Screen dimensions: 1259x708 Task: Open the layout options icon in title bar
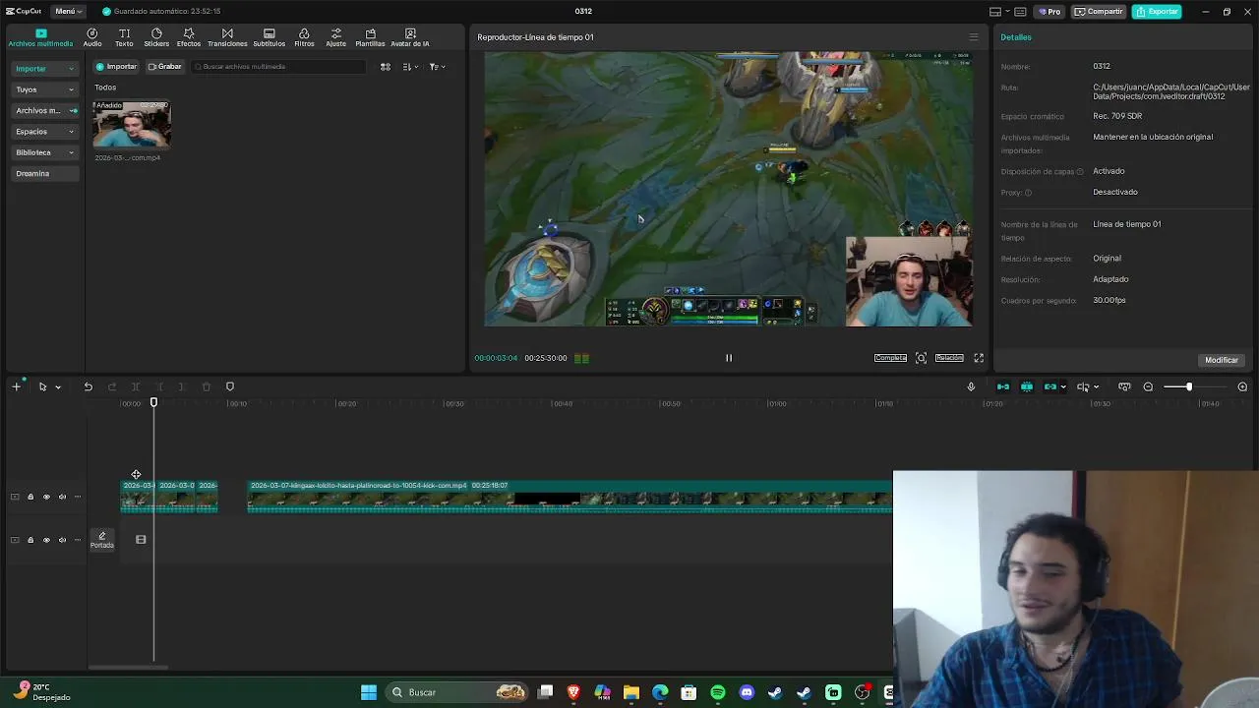995,12
